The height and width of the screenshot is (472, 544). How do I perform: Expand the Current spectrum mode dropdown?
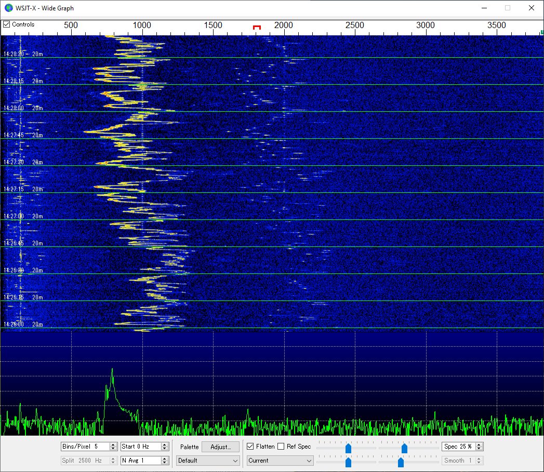280,461
